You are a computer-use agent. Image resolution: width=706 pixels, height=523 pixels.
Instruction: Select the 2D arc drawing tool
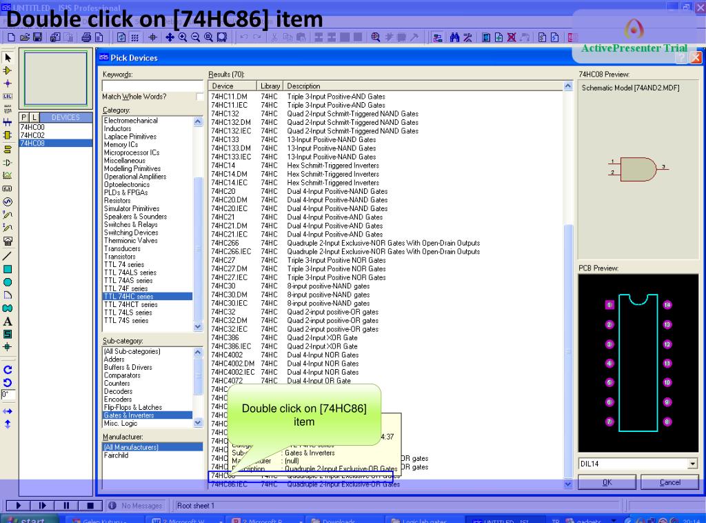(8, 295)
